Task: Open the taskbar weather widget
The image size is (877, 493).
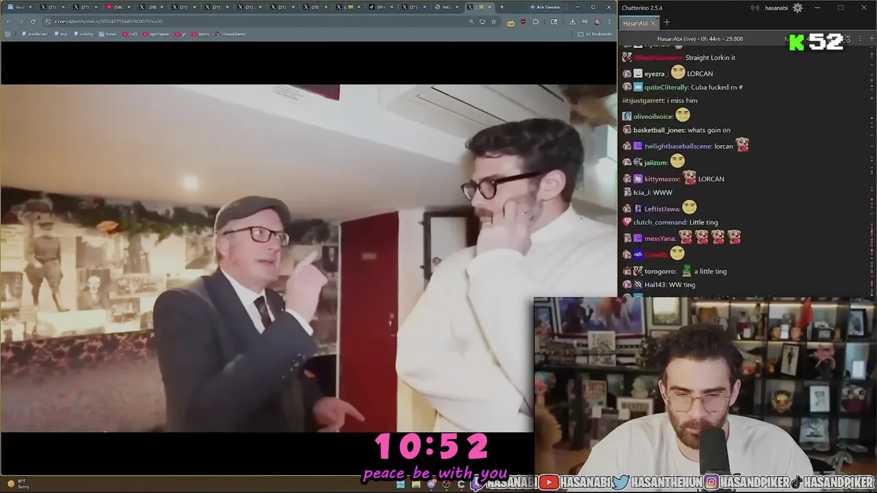Action: coord(18,484)
